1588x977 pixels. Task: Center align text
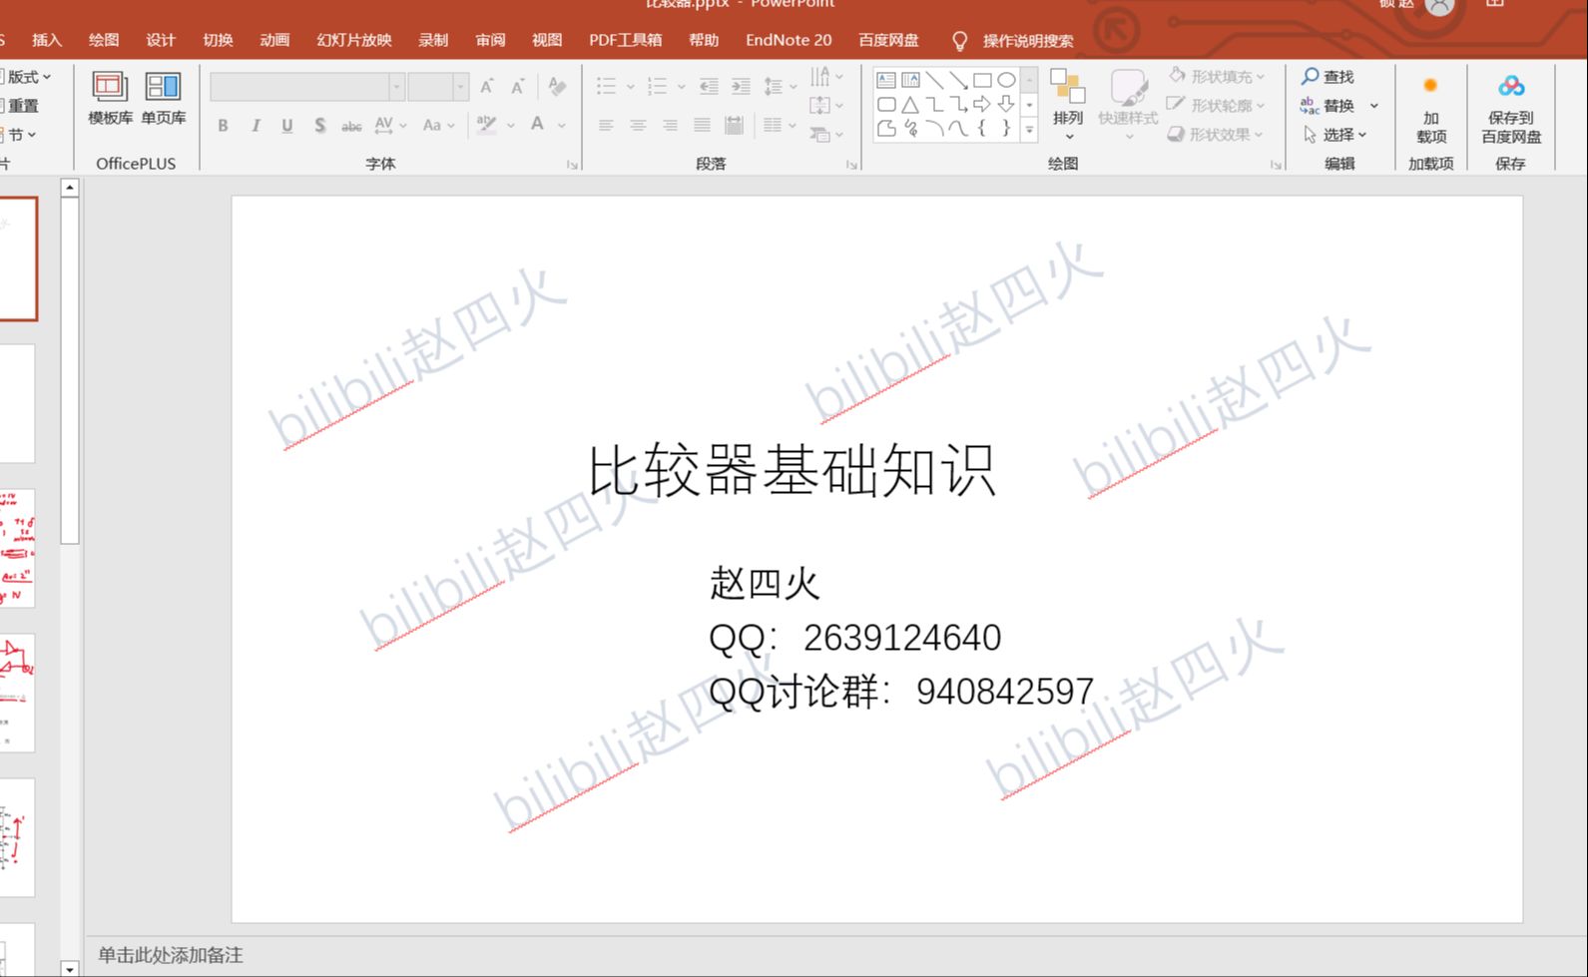(638, 126)
